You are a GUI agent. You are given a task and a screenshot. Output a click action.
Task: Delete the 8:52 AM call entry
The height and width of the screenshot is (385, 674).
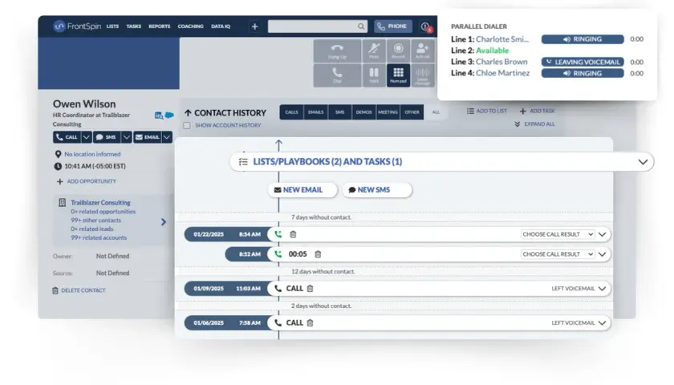pos(318,254)
